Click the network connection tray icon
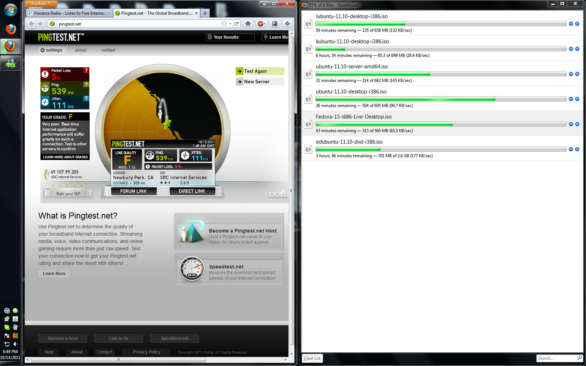The width and height of the screenshot is (586, 366). [7, 344]
